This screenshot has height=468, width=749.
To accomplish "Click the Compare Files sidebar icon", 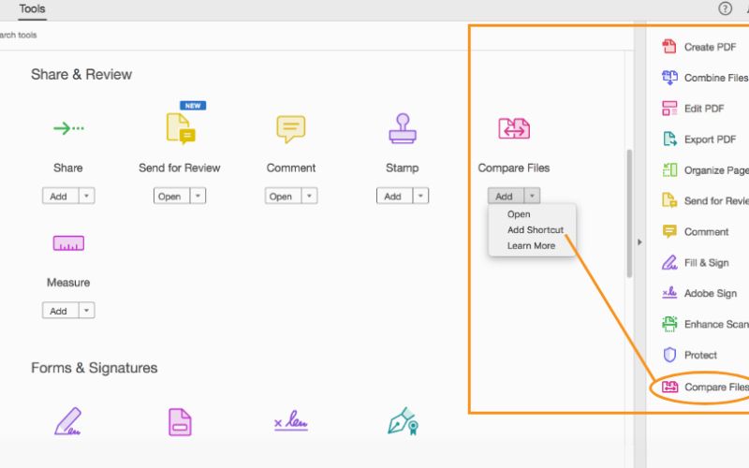I will pos(669,387).
